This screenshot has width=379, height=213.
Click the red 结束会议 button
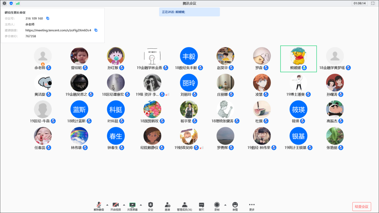coord(362,206)
